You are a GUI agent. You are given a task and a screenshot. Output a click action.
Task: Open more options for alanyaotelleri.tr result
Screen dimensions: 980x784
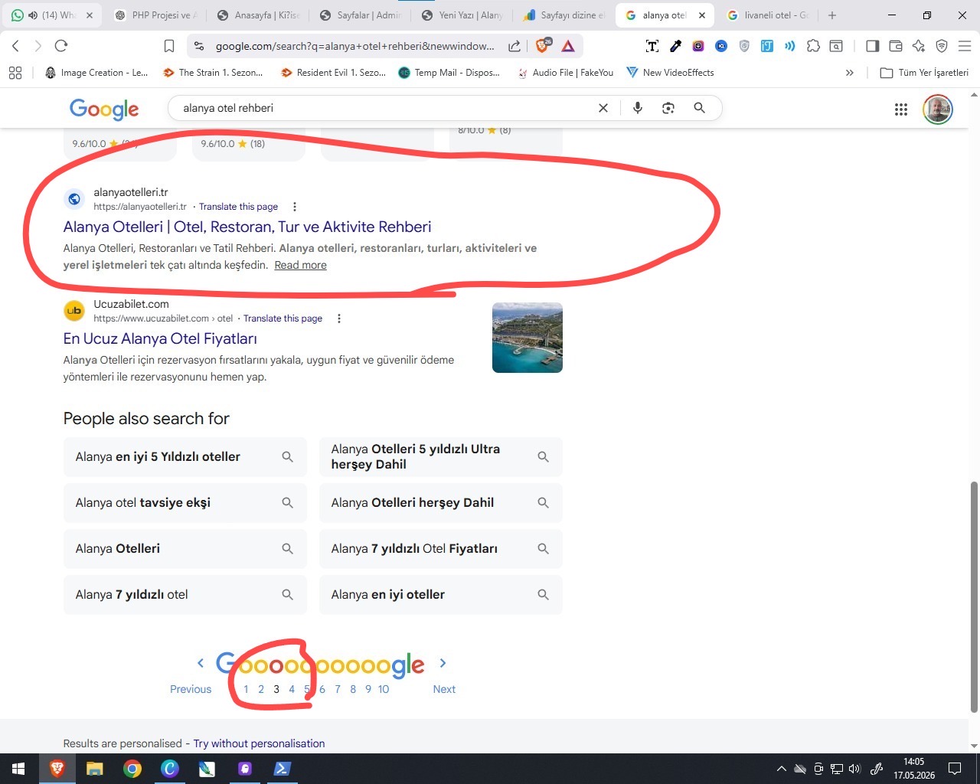click(x=295, y=207)
